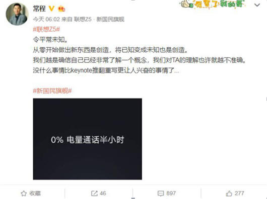Click the thumbs-up like icon
Screen dimensions: 267x199
pyautogui.click(x=229, y=193)
